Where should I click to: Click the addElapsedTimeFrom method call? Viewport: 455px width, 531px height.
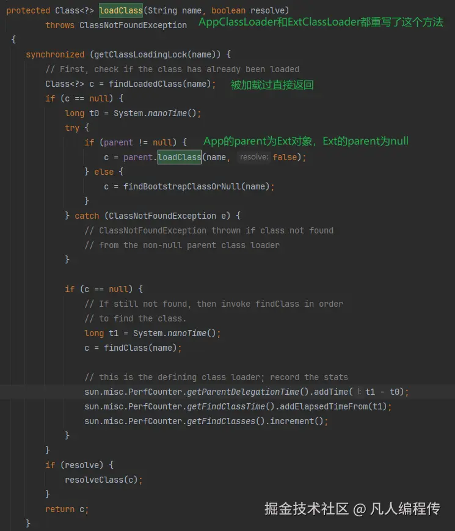click(x=324, y=406)
